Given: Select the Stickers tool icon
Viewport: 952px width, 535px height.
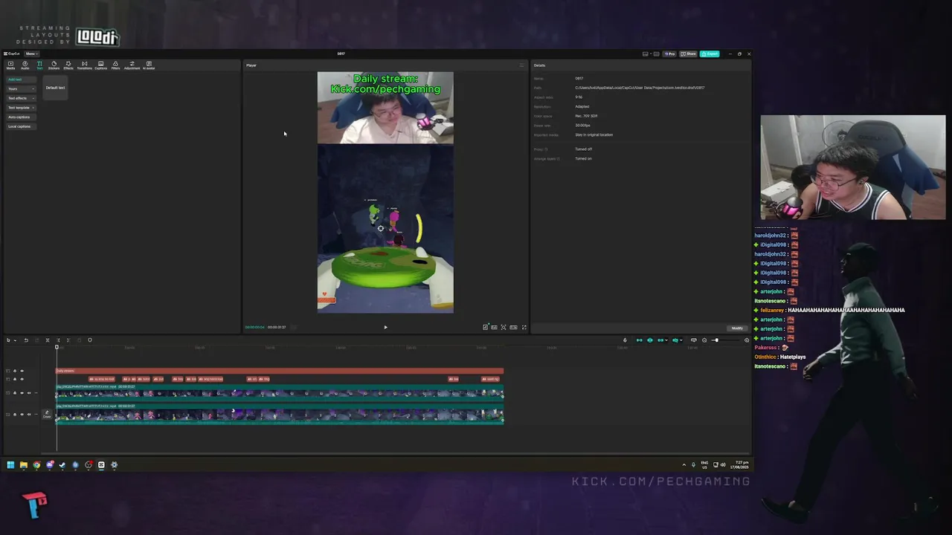Looking at the screenshot, I should click(54, 65).
